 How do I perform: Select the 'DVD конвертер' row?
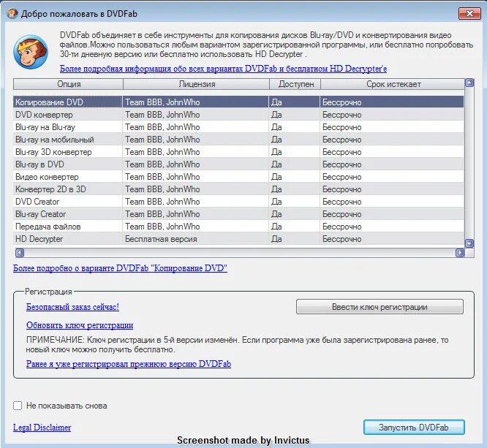tap(238, 115)
